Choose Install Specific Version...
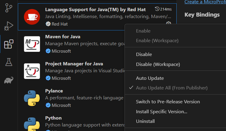The image size is (226, 131). (161, 112)
